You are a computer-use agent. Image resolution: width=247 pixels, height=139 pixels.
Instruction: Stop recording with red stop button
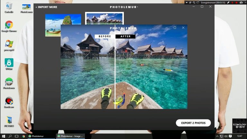point(236,3)
